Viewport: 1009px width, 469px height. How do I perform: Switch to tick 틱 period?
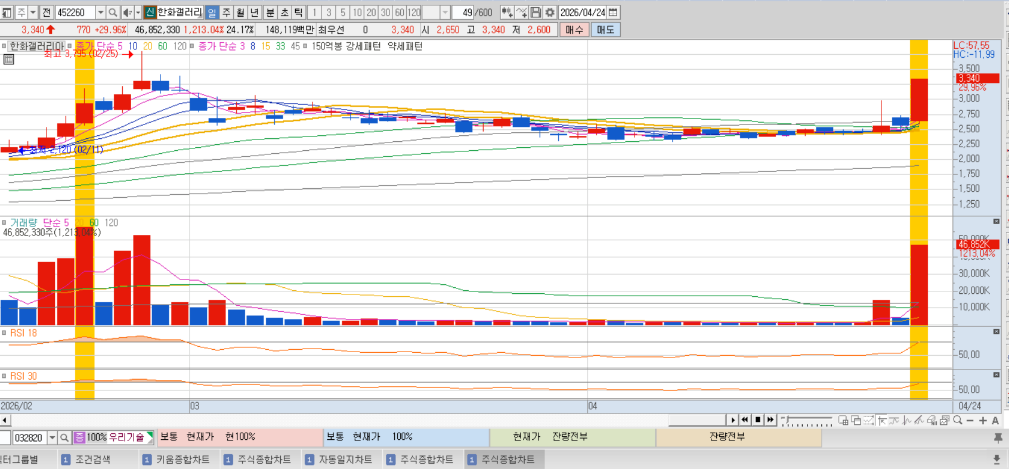pyautogui.click(x=298, y=13)
